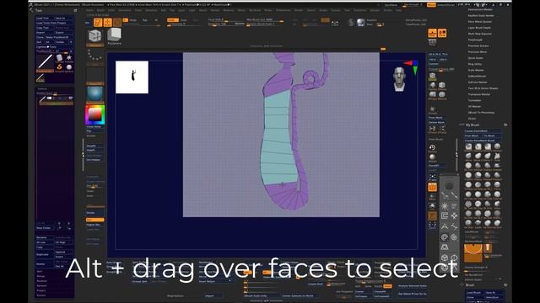
Task: Expand the Split section in Subtool
Action: pyautogui.click(x=40, y=271)
